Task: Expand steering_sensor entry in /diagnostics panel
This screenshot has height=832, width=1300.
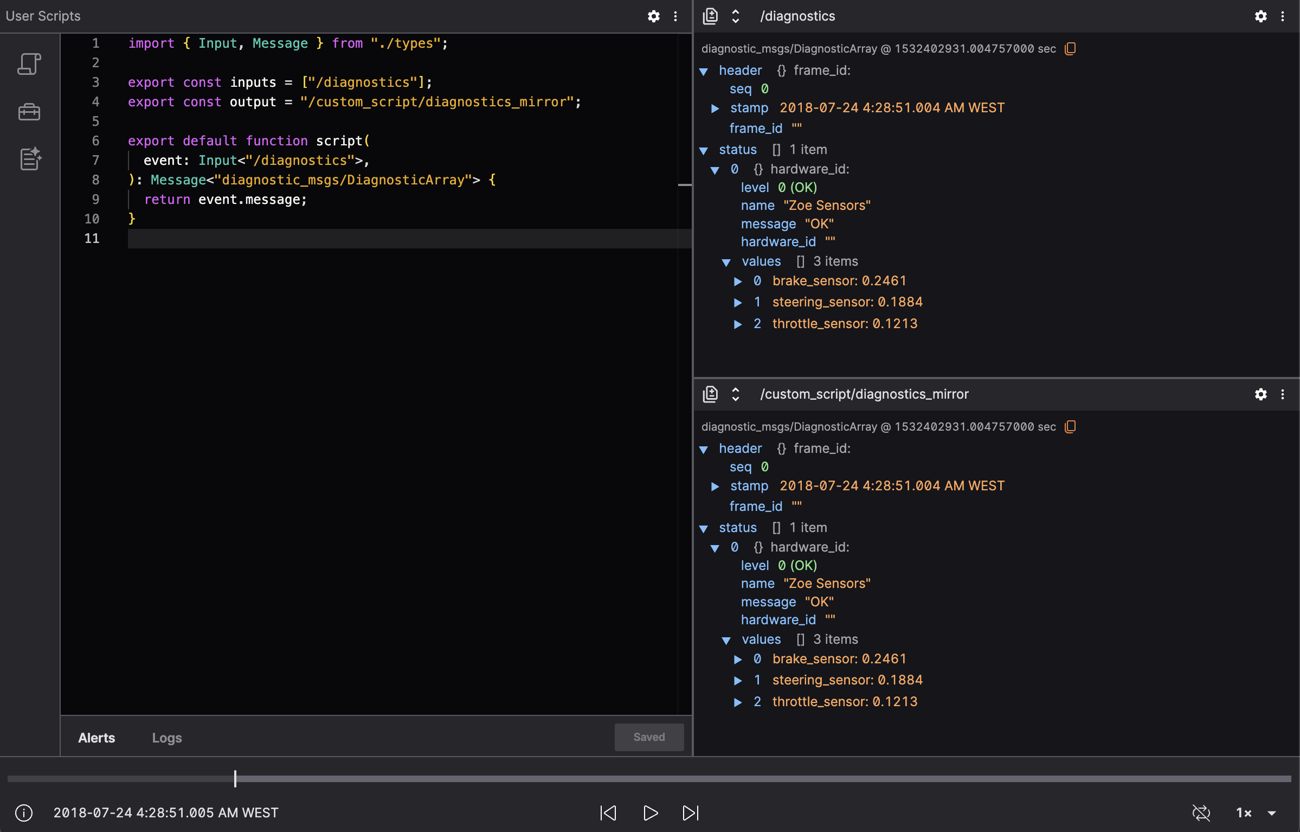Action: (x=738, y=303)
